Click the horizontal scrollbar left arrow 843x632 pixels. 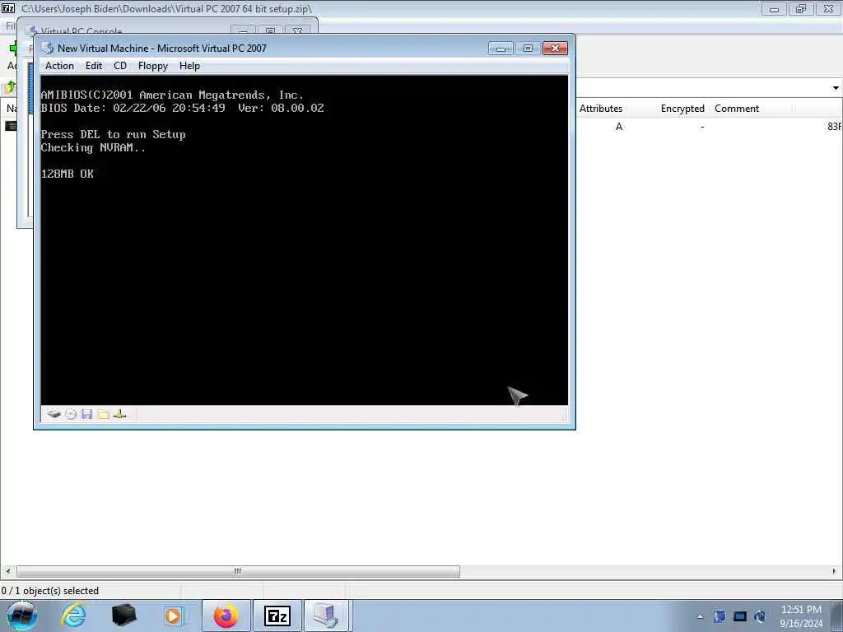click(x=7, y=571)
